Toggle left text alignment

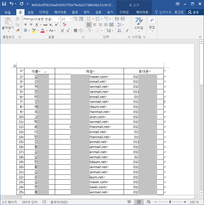click(x=89, y=25)
